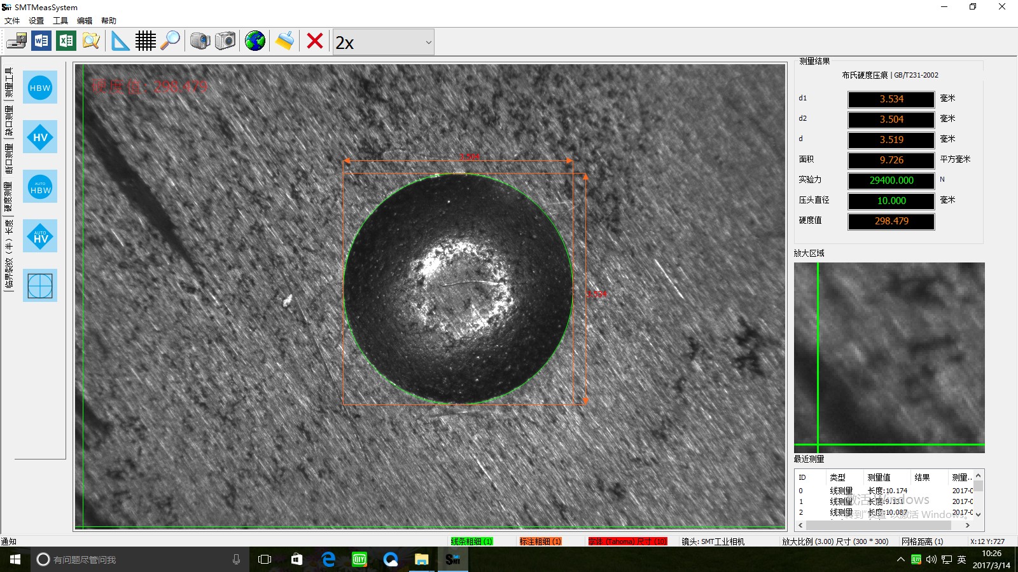Image resolution: width=1018 pixels, height=572 pixels.
Task: Click the 硬度值 field 298.479
Action: [891, 221]
